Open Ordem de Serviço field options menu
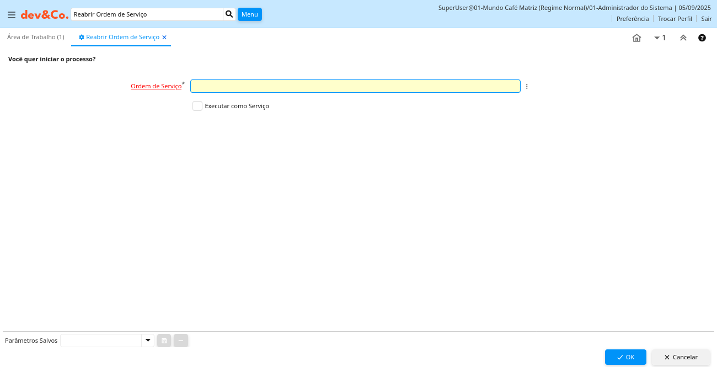 (x=527, y=87)
